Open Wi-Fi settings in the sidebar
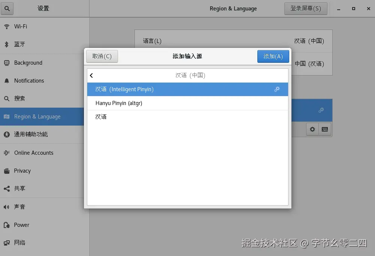Image resolution: width=375 pixels, height=256 pixels. [45, 27]
